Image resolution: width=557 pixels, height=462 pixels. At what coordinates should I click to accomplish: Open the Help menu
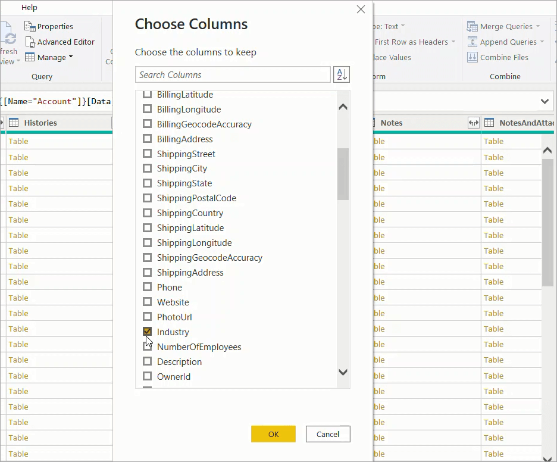coord(29,8)
